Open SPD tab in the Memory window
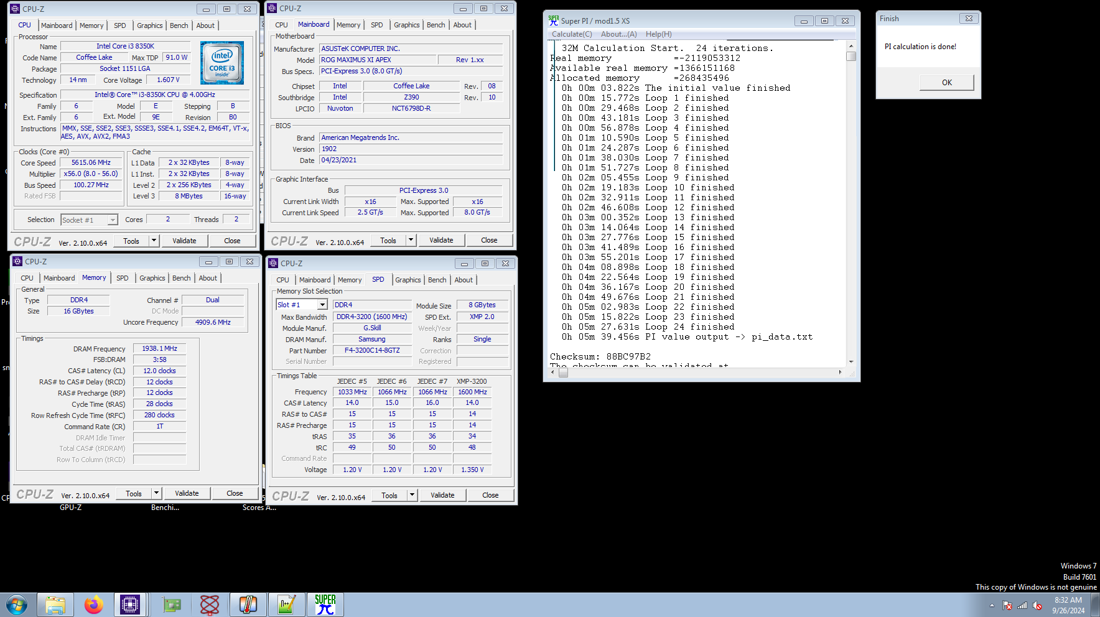This screenshot has height=617, width=1100. tap(122, 278)
